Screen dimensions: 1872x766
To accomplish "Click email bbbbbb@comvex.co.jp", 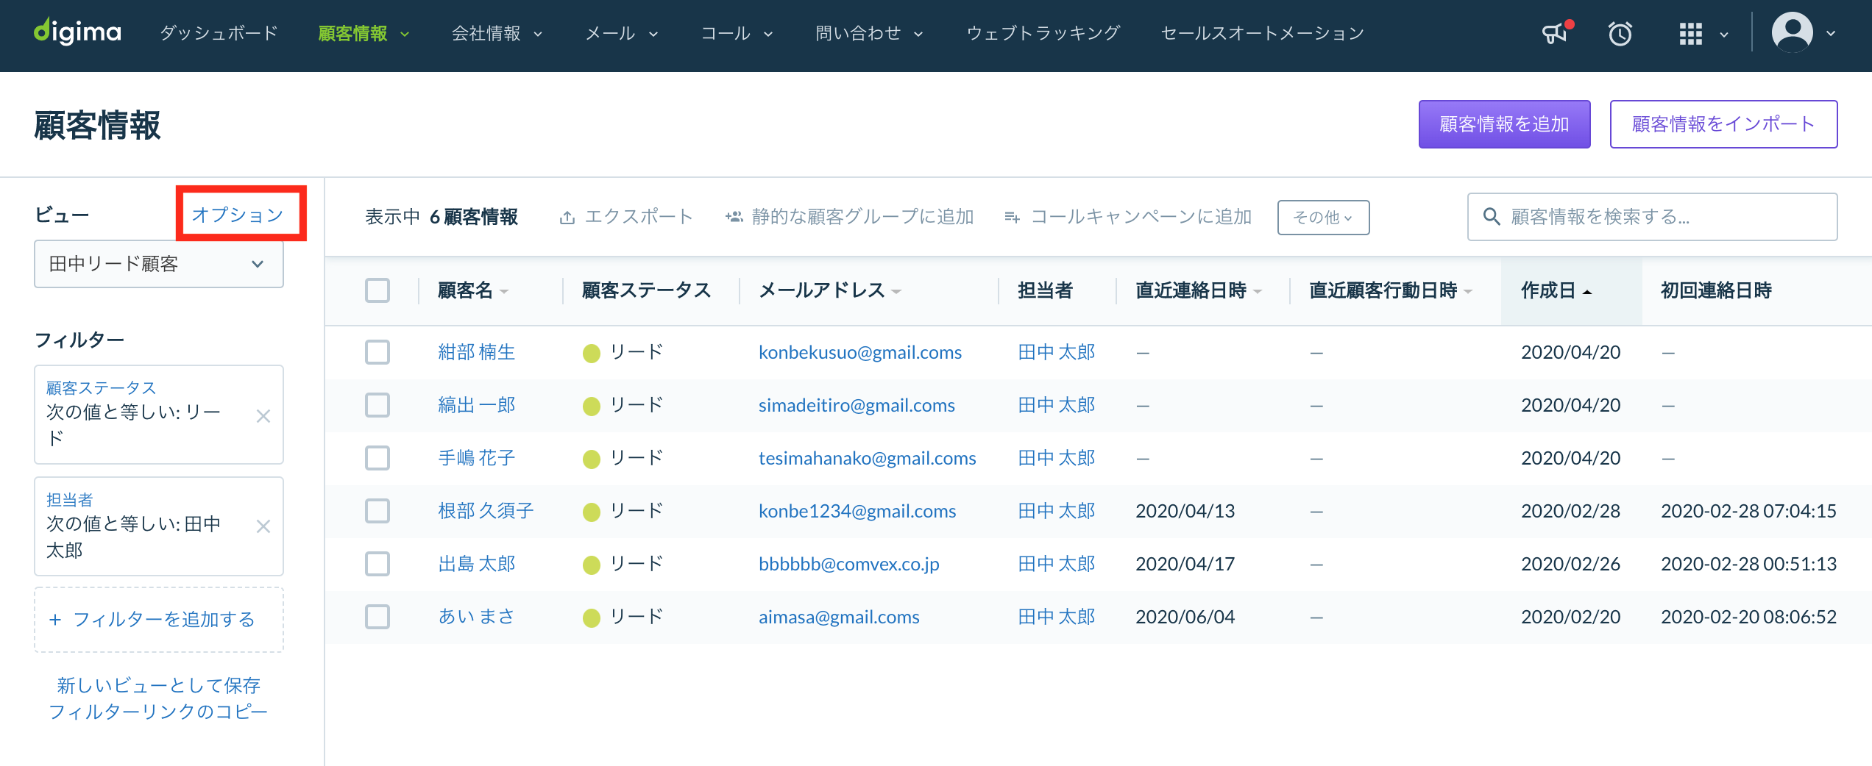I will (849, 564).
